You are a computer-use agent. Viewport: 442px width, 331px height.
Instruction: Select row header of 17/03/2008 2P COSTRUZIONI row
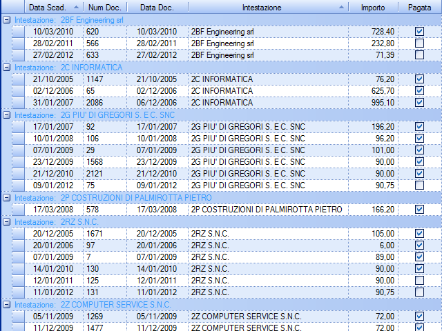tap(19, 210)
